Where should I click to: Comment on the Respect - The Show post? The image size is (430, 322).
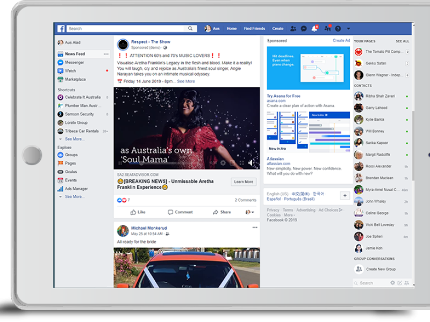[x=180, y=212]
